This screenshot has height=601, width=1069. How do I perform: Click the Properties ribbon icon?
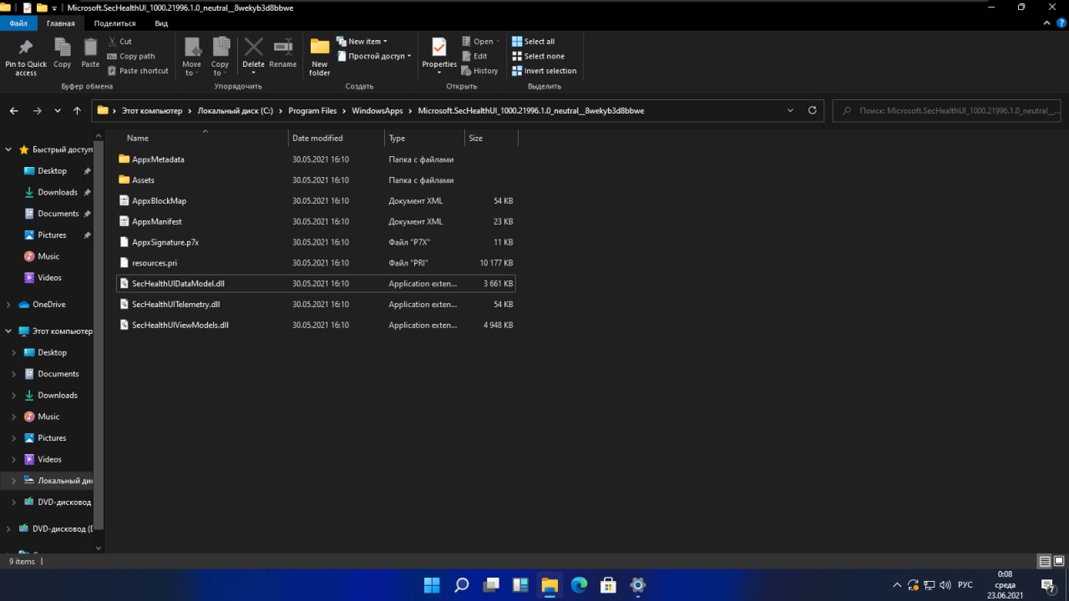[x=439, y=54]
